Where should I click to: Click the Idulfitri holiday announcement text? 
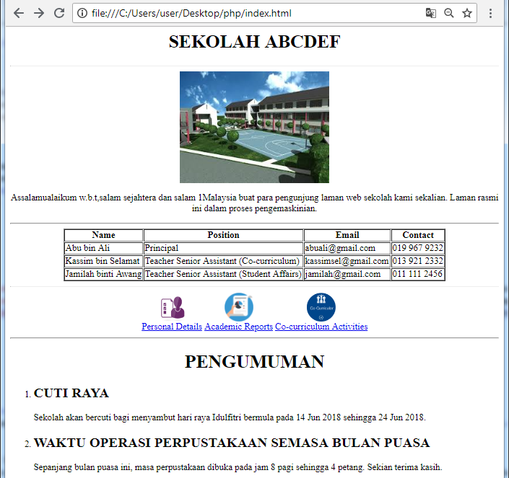230,417
